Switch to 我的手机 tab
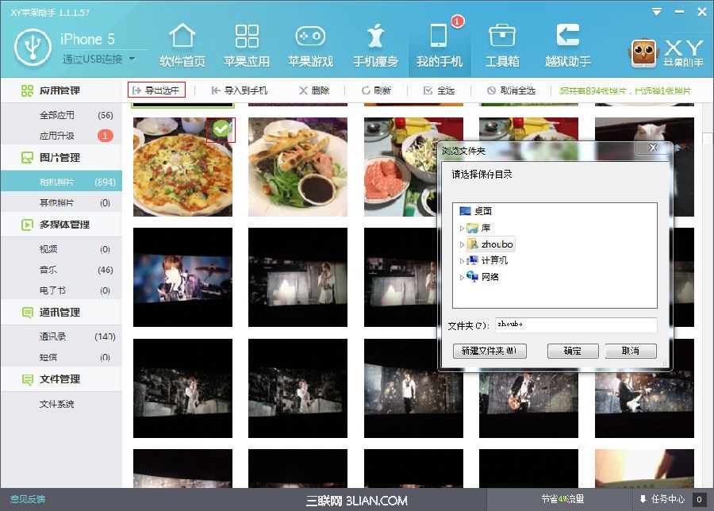The width and height of the screenshot is (714, 511). coord(439,44)
